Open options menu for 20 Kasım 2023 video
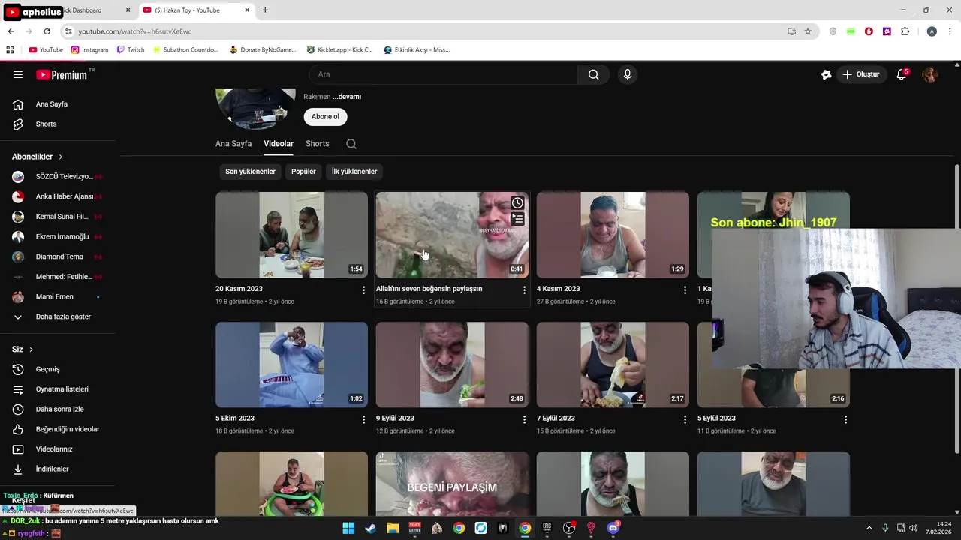961x540 pixels. coord(363,289)
